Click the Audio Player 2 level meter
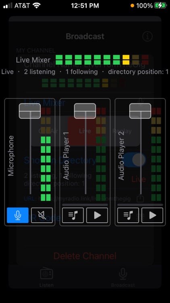170x303 pixels. click(156, 154)
